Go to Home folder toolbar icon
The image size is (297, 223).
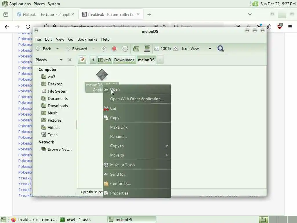click(136, 49)
